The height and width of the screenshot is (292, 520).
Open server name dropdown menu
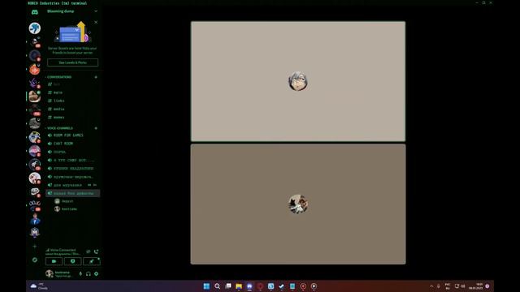click(x=96, y=11)
